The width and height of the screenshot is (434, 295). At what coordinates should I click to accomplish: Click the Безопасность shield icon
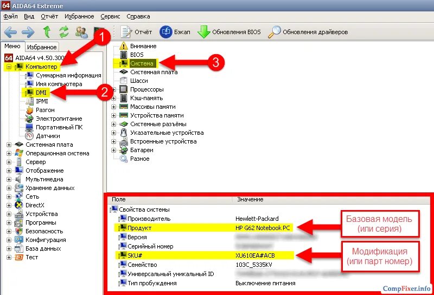pyautogui.click(x=19, y=231)
